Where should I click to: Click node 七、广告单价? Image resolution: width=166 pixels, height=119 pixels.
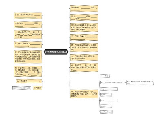coord(28,71)
